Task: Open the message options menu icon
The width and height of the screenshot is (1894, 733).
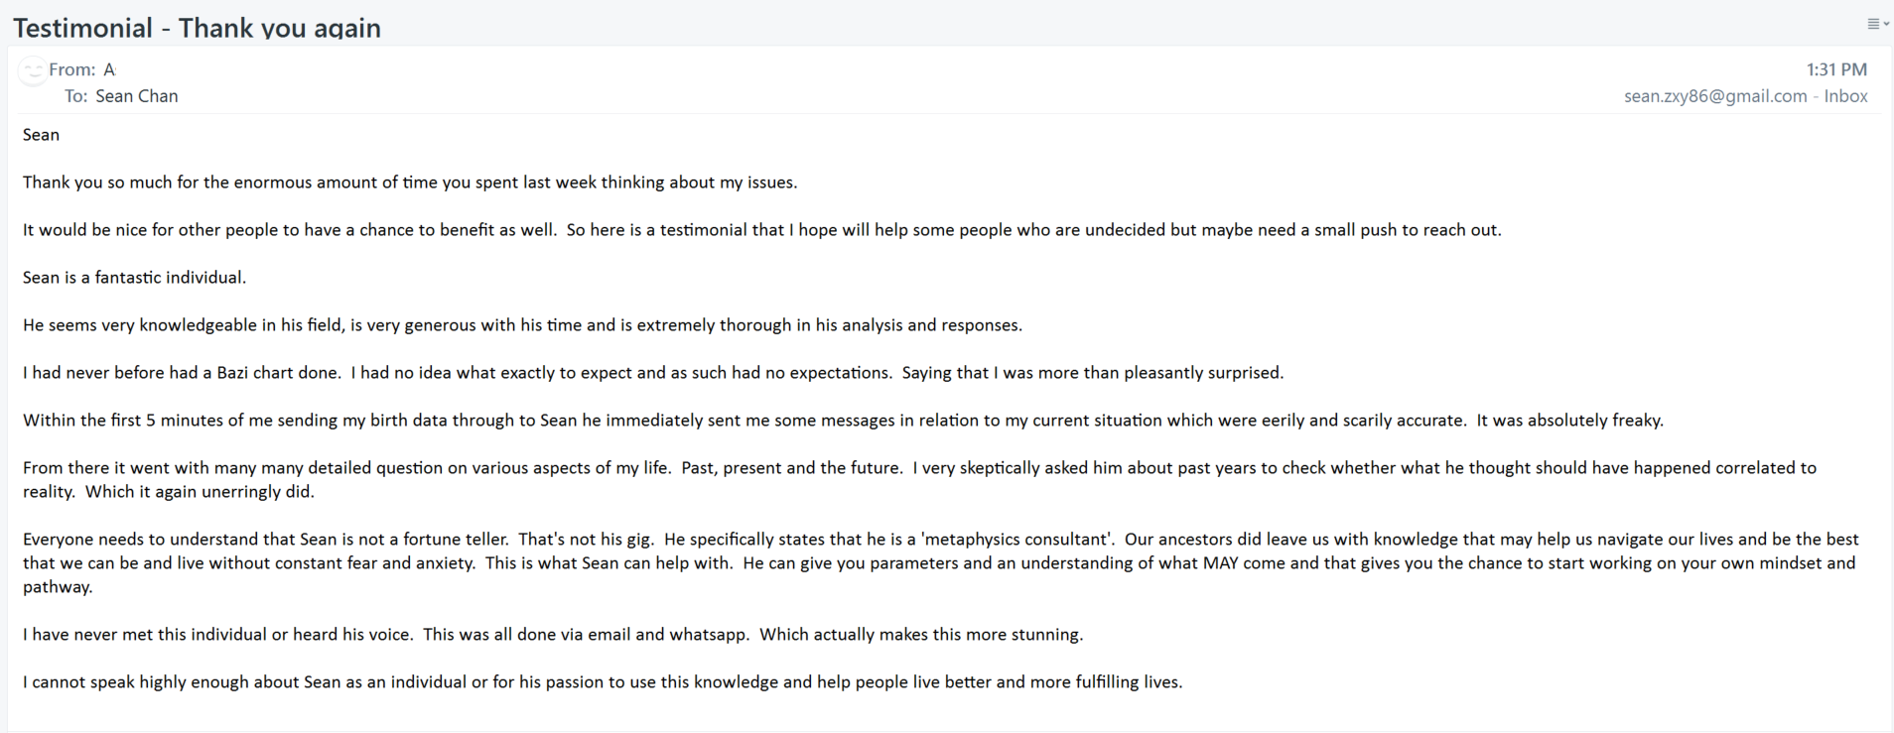Action: coord(1873,24)
